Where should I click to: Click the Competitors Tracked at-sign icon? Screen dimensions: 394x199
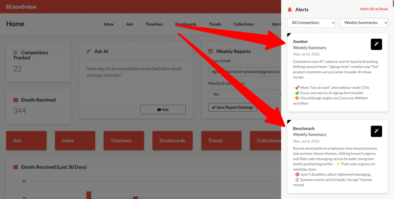coord(15,53)
